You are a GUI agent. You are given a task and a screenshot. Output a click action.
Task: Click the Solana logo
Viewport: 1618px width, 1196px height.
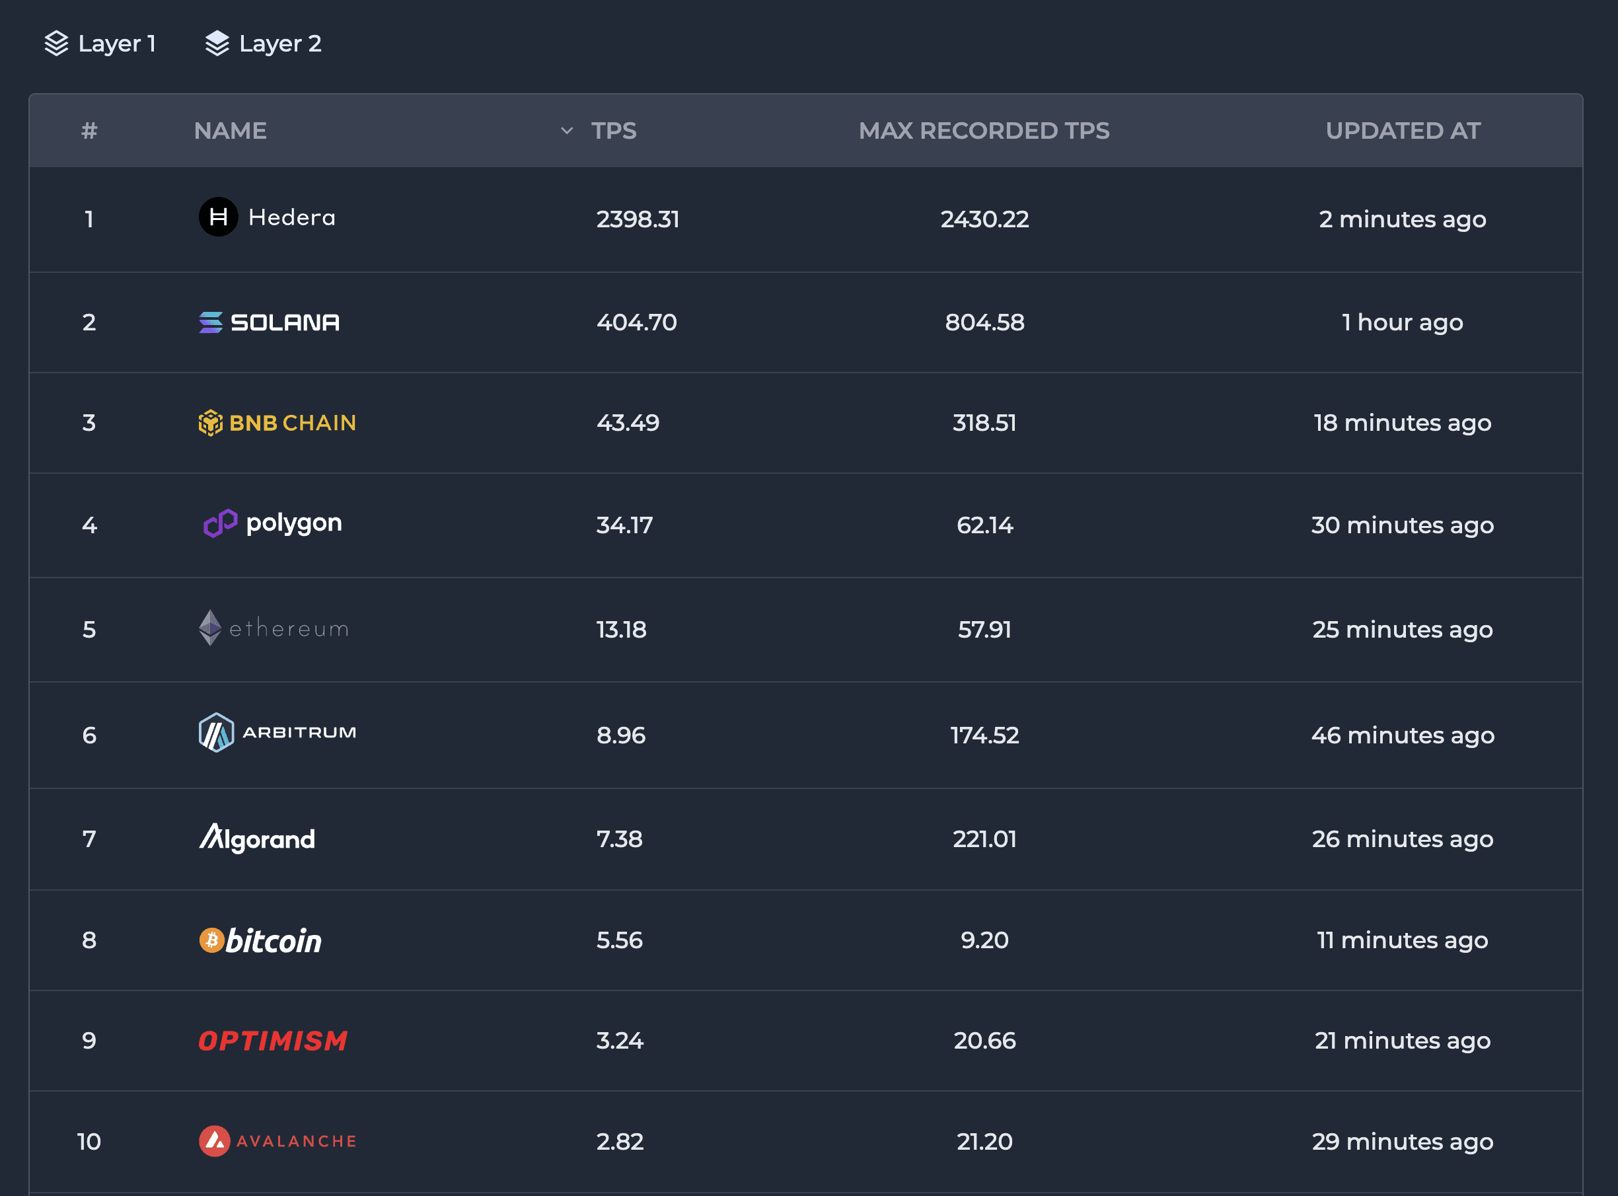coord(269,322)
